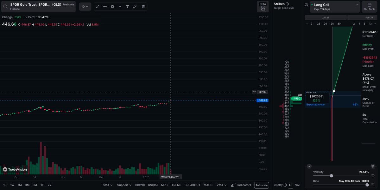
Task: Click the ticker search magnifier icon
Action: click(x=5, y=6)
